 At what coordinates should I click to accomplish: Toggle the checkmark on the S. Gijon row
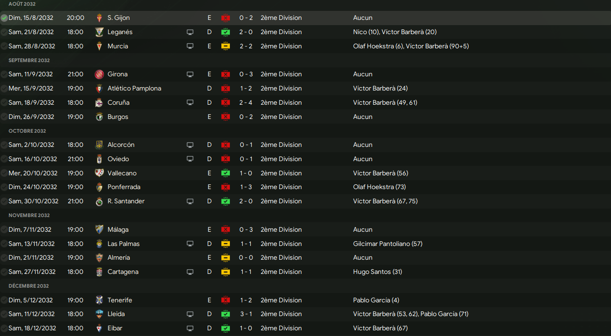coord(4,18)
